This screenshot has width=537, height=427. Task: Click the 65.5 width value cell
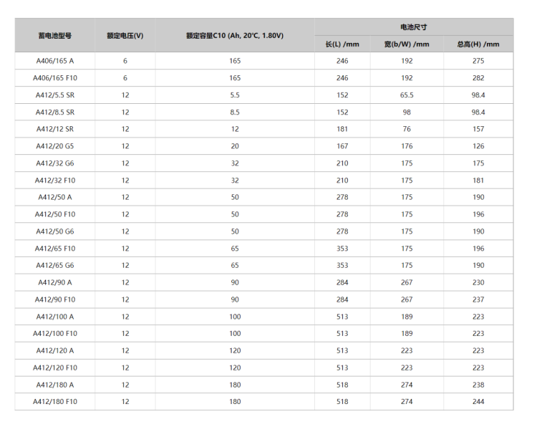407,95
